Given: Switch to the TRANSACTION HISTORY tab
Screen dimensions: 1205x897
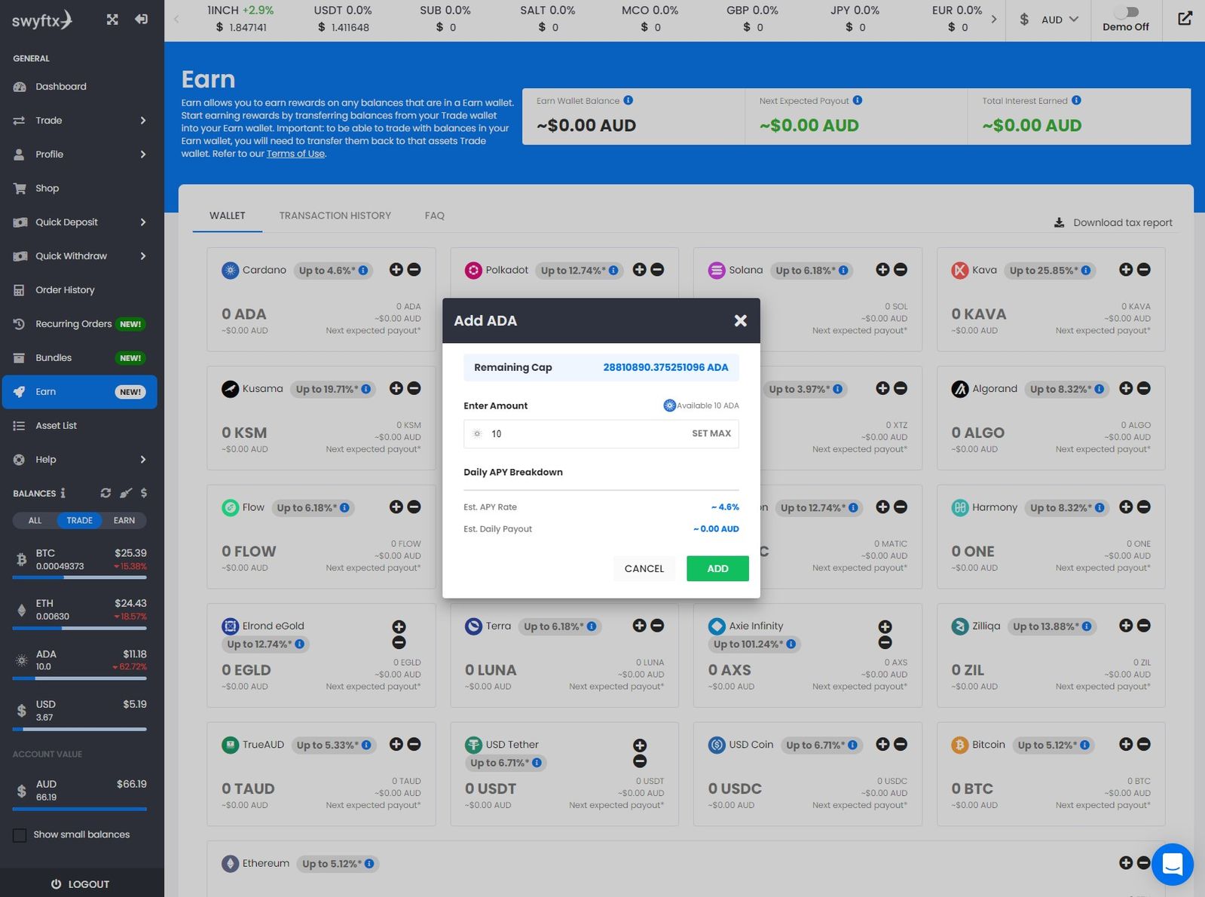Looking at the screenshot, I should [335, 216].
